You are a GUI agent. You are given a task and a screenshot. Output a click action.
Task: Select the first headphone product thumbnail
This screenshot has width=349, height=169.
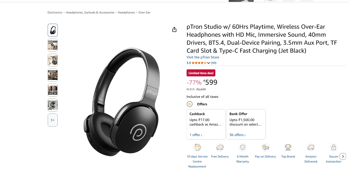point(53,30)
